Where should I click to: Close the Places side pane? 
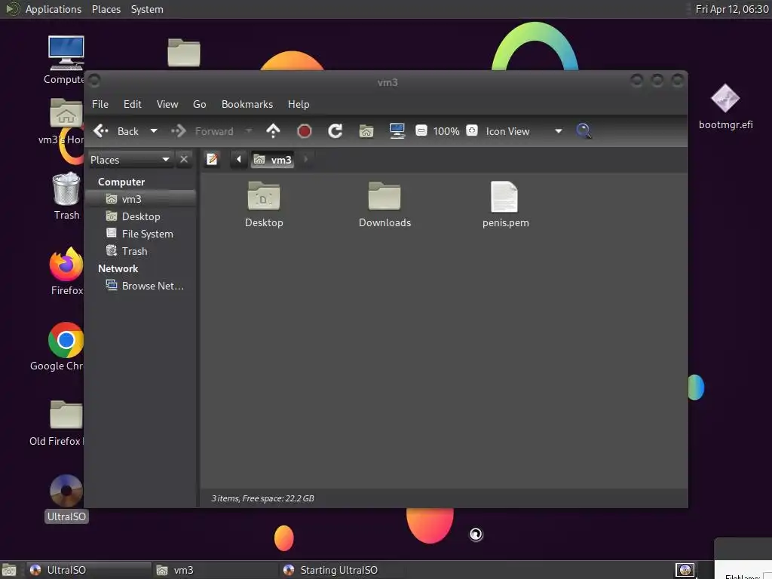click(x=184, y=160)
